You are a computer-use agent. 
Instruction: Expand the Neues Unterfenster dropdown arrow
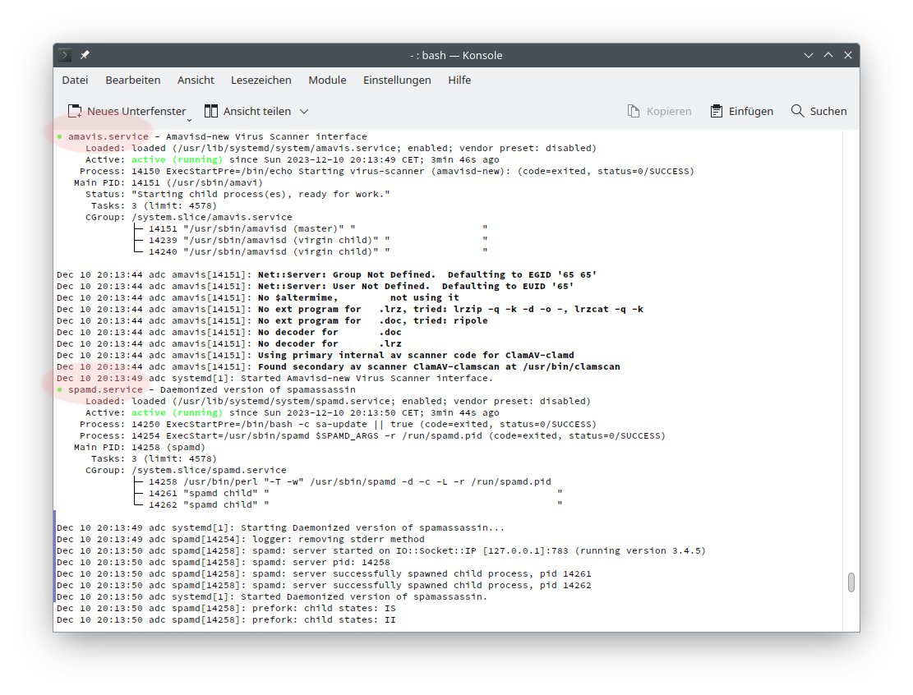coord(188,119)
